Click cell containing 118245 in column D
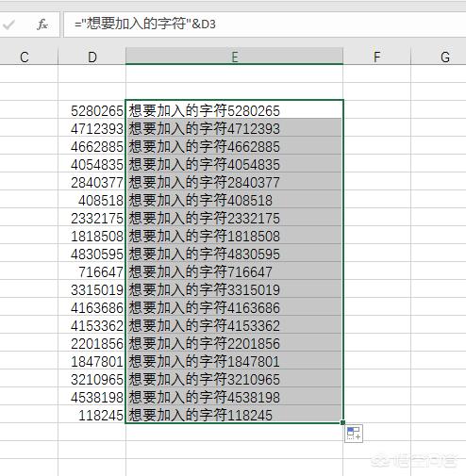Image resolution: width=466 pixels, height=476 pixels. coord(92,414)
